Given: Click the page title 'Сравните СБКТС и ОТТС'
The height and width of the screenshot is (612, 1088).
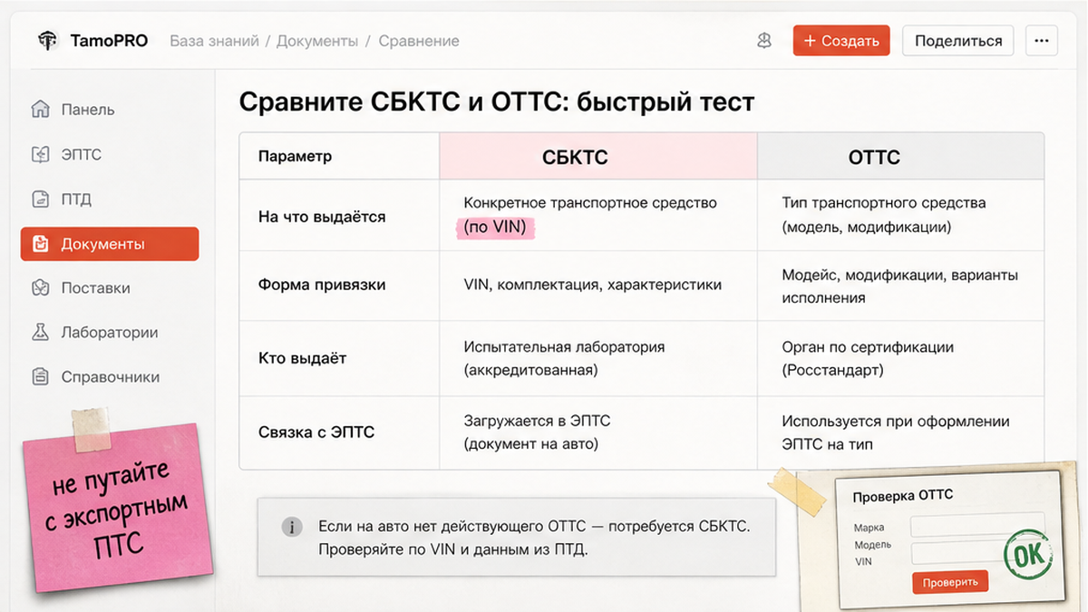Looking at the screenshot, I should pos(497,102).
